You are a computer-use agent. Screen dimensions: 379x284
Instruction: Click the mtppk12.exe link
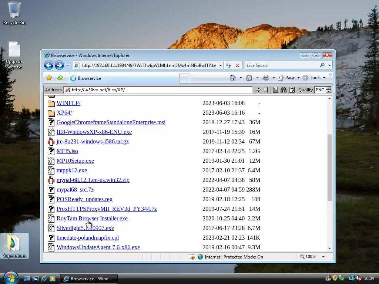coord(71,170)
